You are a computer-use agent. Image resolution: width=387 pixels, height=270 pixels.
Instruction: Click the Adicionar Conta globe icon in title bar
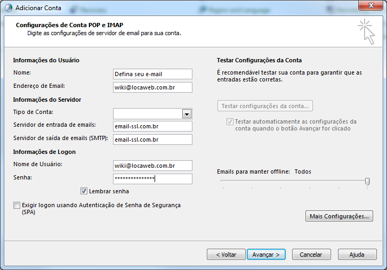tap(7, 8)
